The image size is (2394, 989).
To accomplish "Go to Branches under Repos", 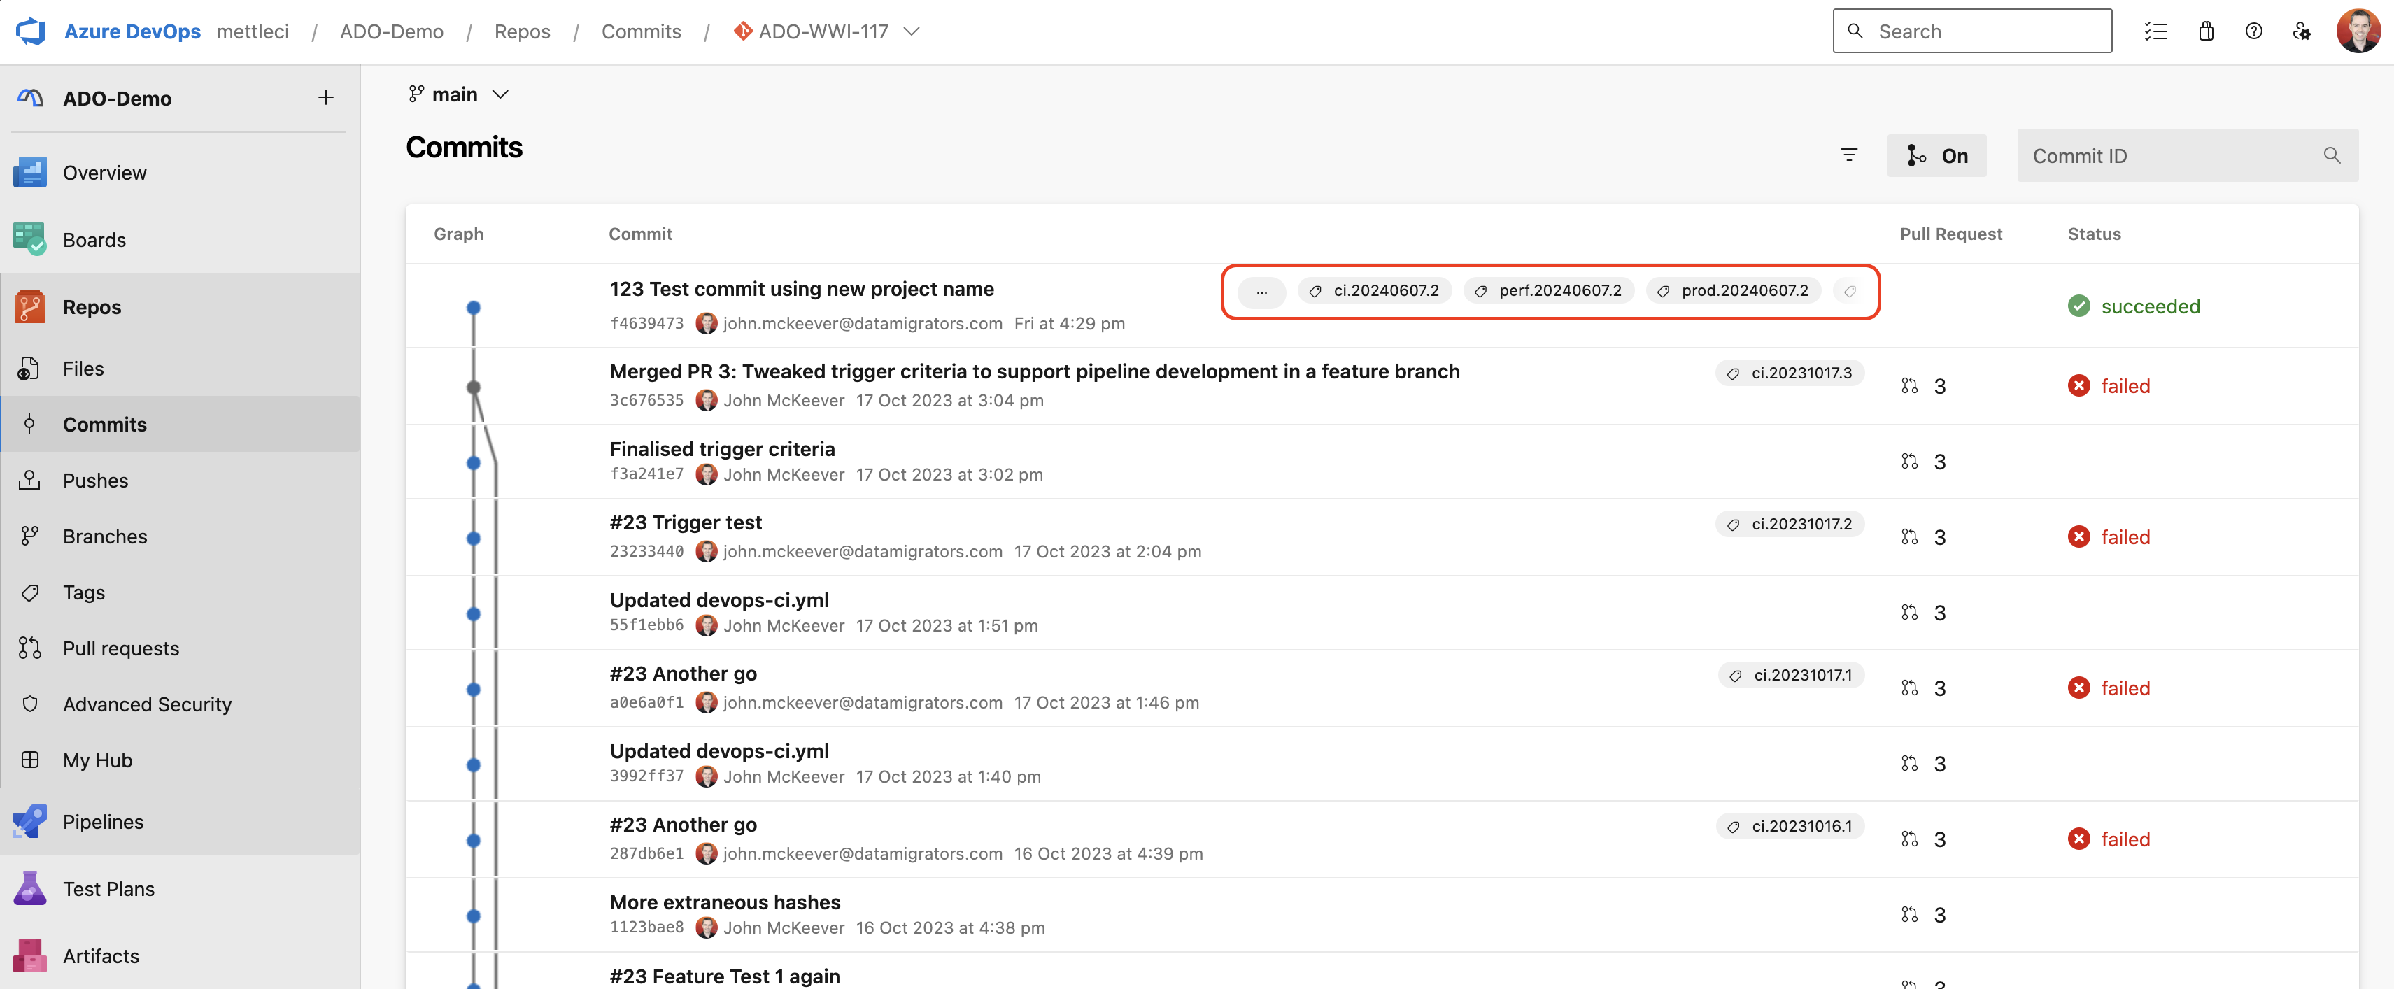I will [x=104, y=536].
